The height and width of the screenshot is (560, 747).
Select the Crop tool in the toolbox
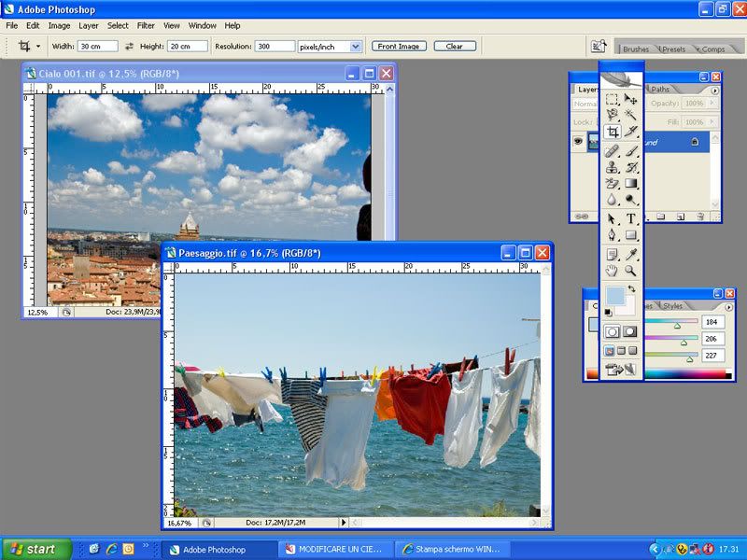tap(613, 132)
